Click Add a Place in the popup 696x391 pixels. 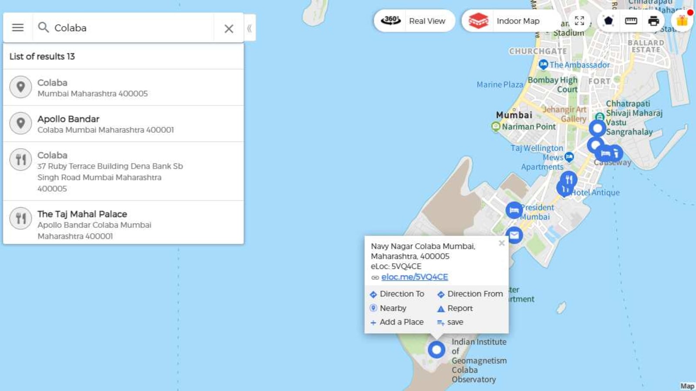(x=397, y=322)
